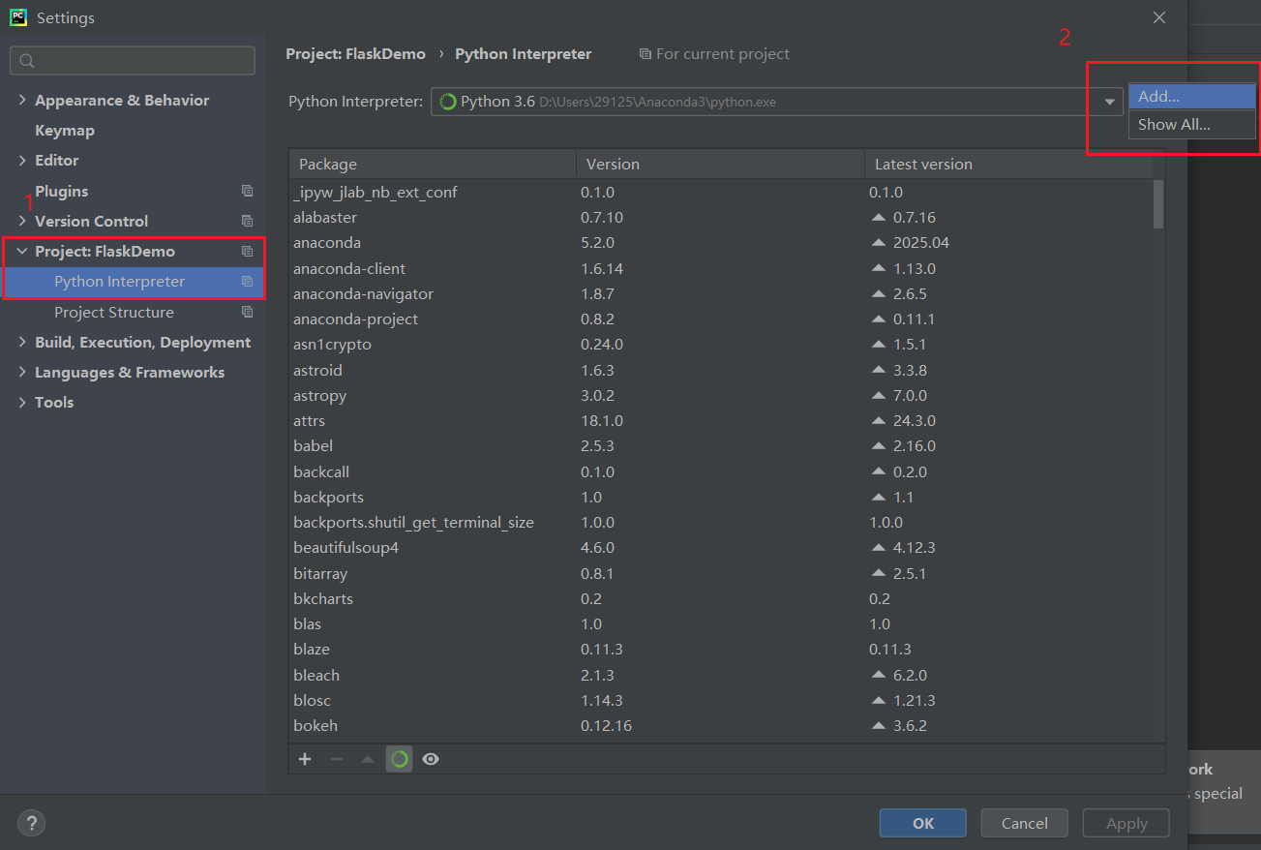Expand the Editor settings section
Screen dimensions: 1261x850
(22, 160)
